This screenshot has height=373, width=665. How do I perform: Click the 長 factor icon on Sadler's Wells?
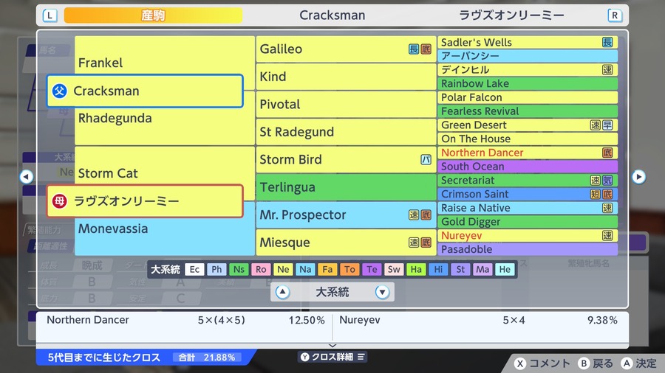tap(607, 42)
